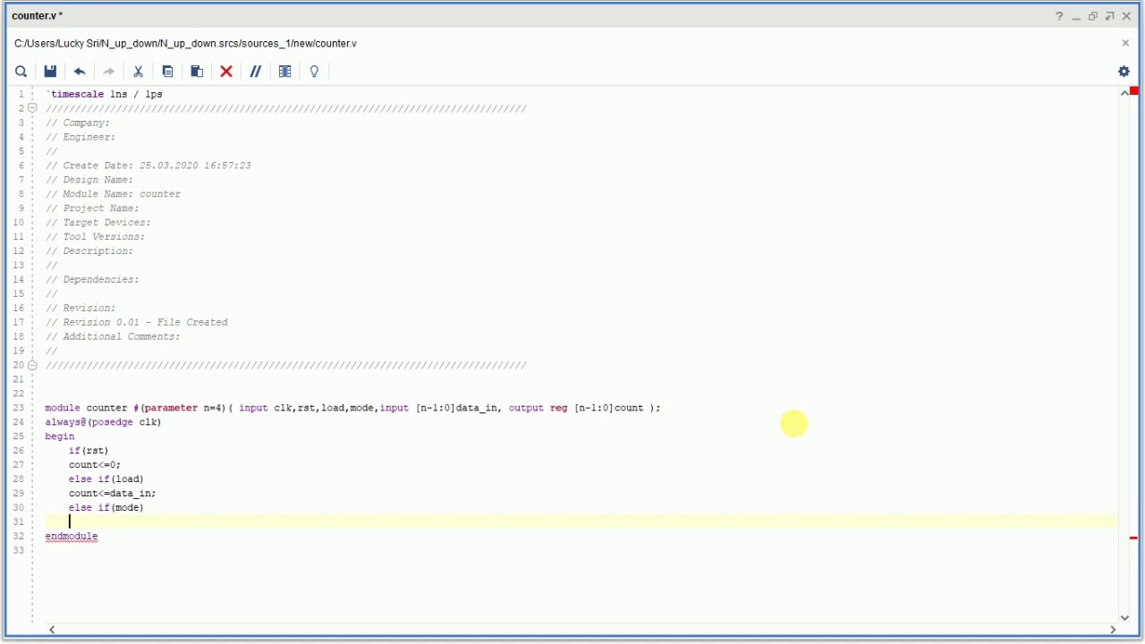Click 'parameter n=4' in module declaration
The height and width of the screenshot is (644, 1145).
(183, 408)
